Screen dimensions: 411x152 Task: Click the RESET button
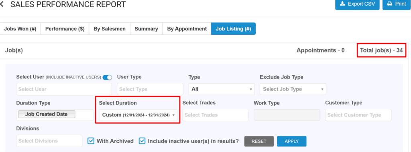[x=259, y=141]
